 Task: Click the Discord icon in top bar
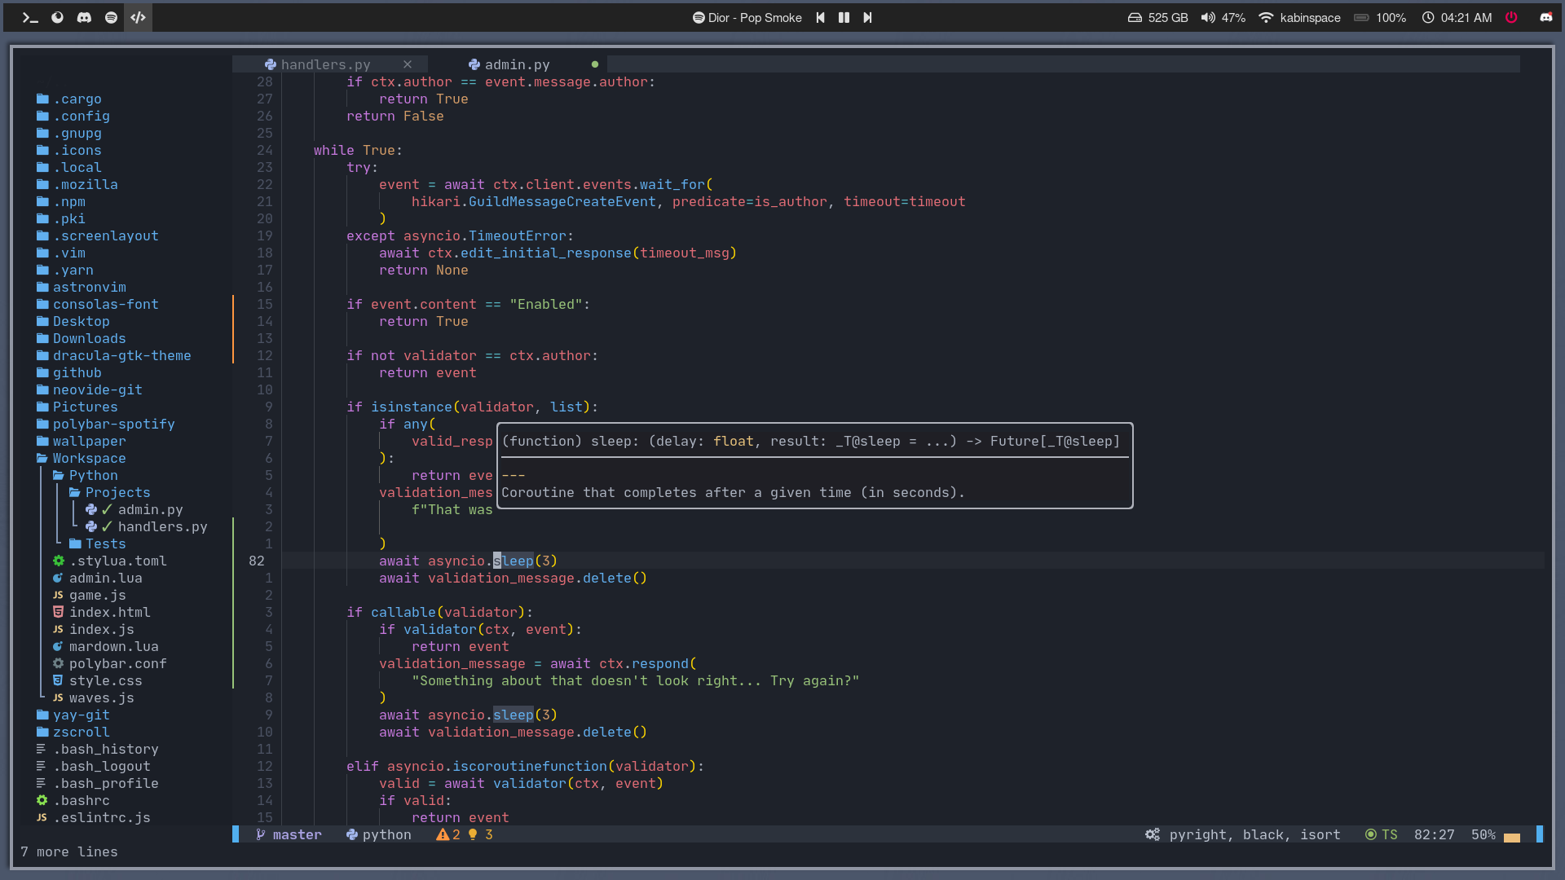pyautogui.click(x=84, y=17)
